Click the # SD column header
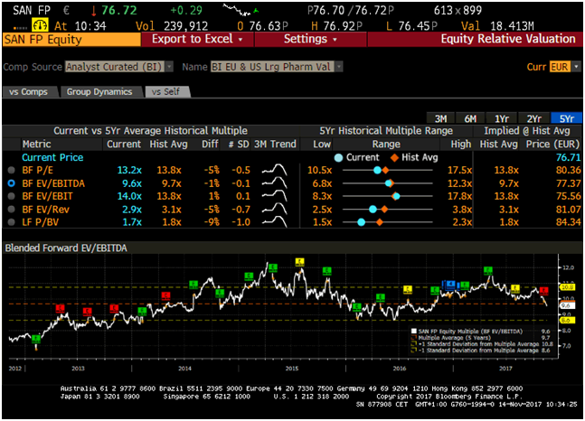 [x=239, y=144]
